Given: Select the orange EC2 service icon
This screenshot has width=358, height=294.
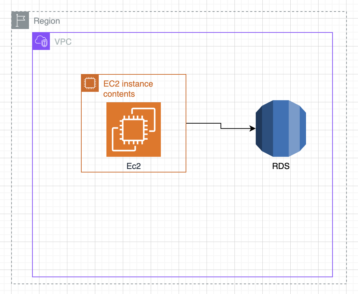Looking at the screenshot, I should point(134,130).
